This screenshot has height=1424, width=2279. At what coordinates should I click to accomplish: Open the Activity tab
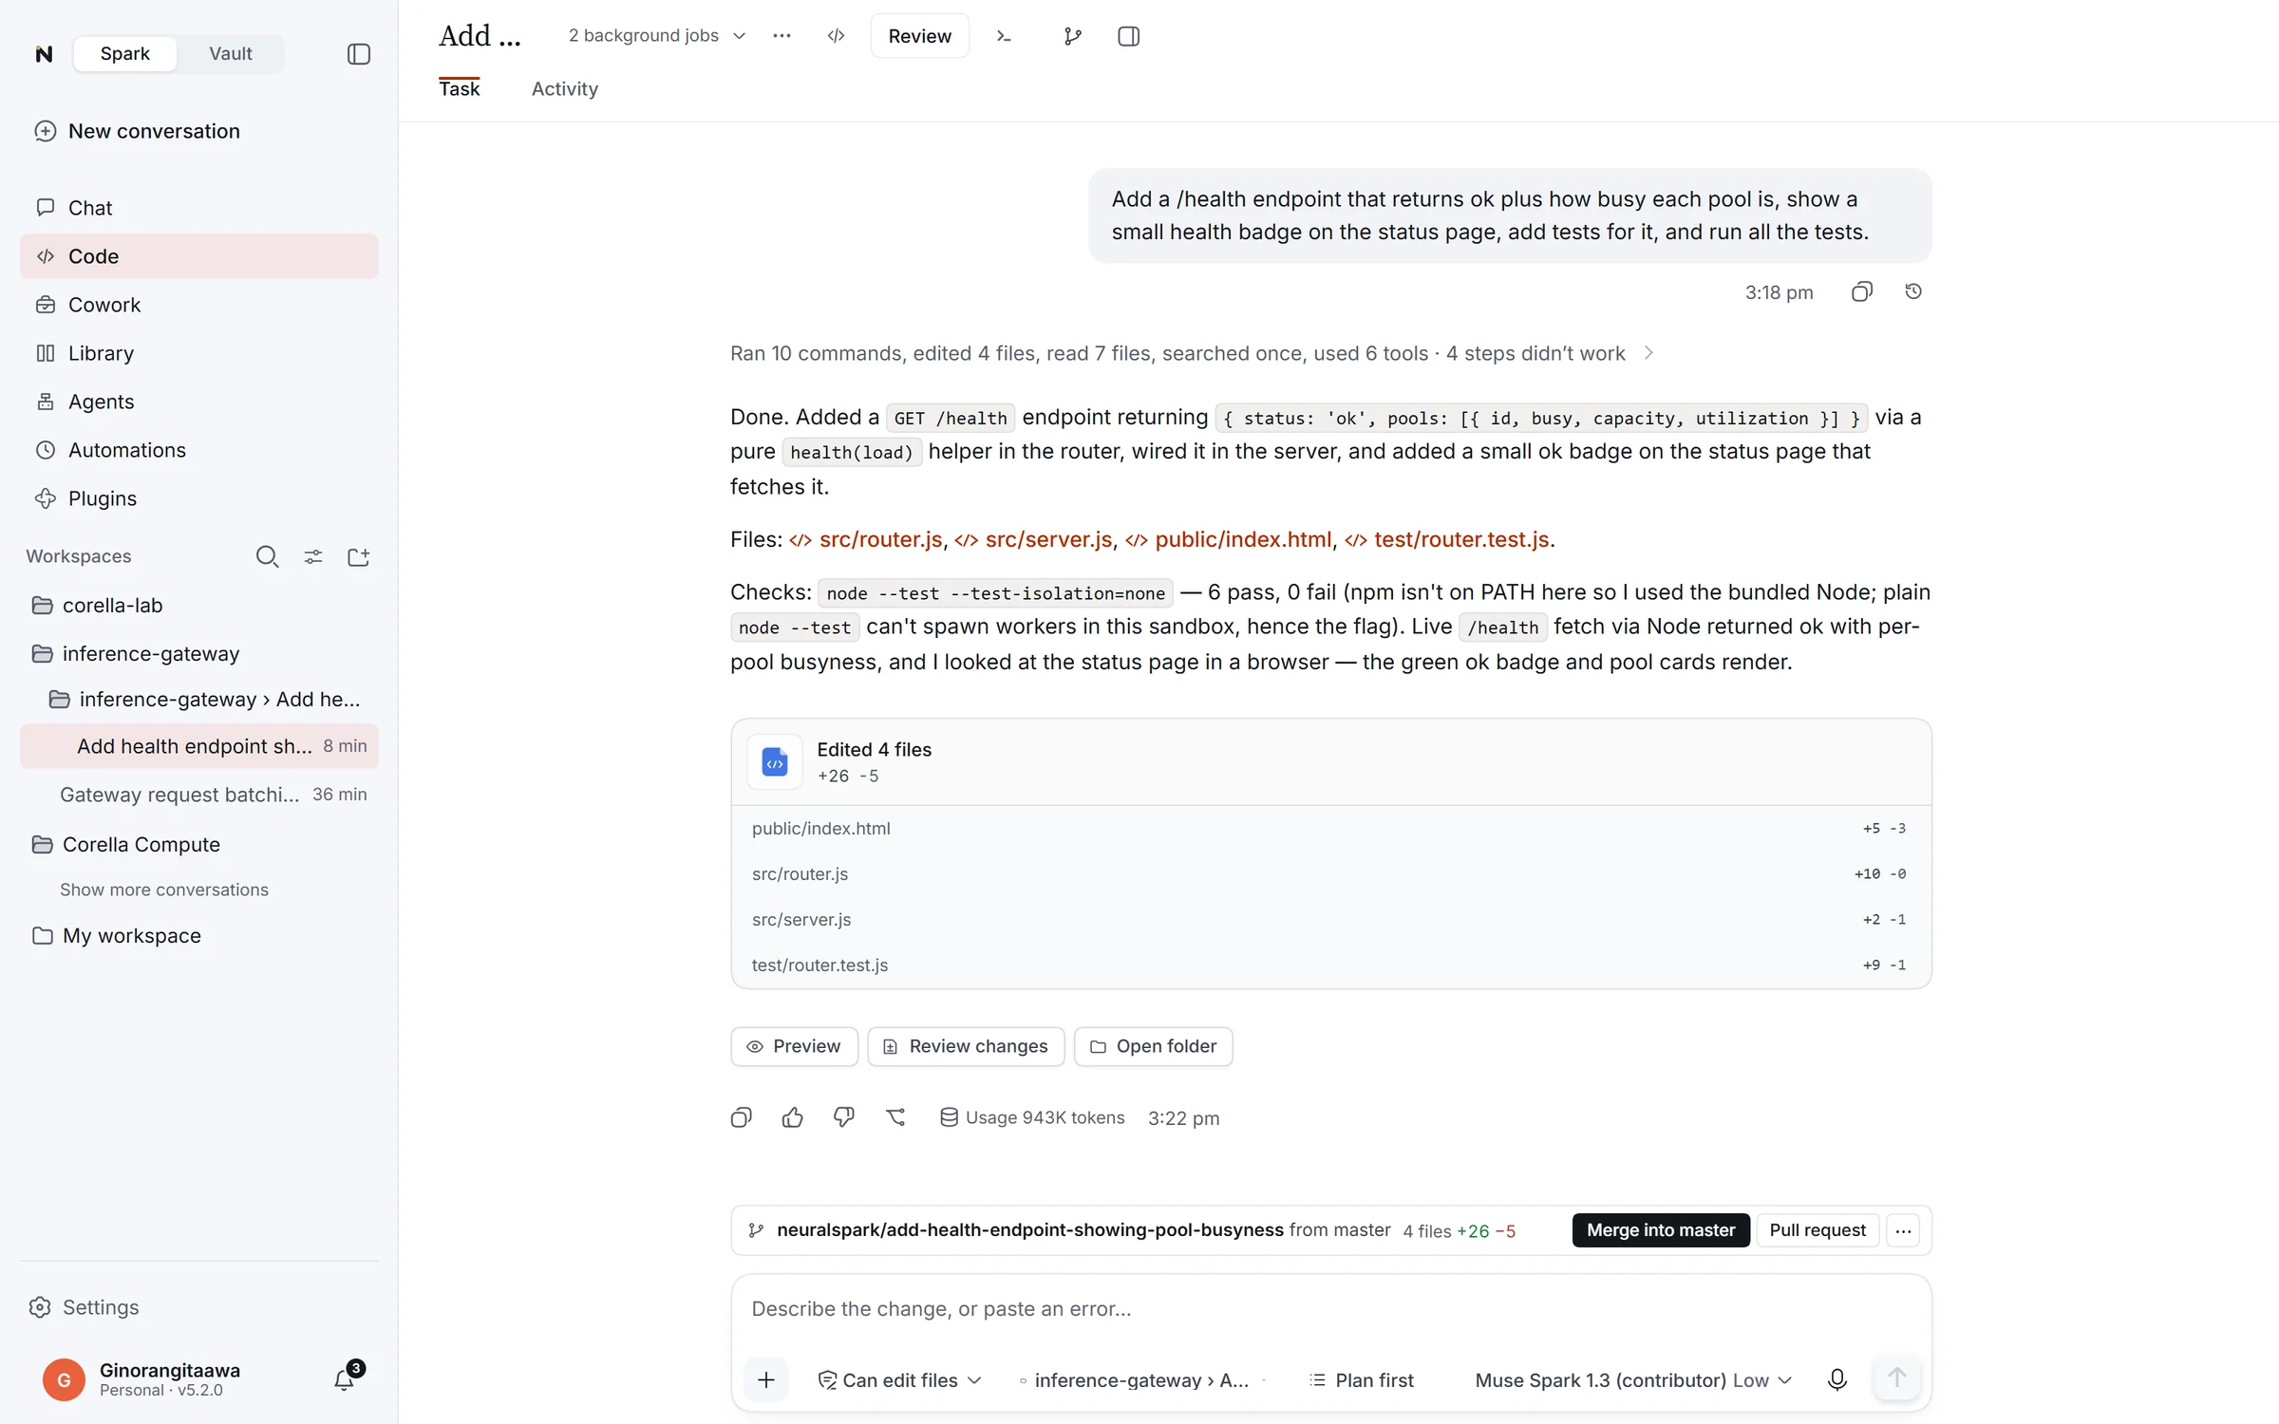click(x=564, y=88)
